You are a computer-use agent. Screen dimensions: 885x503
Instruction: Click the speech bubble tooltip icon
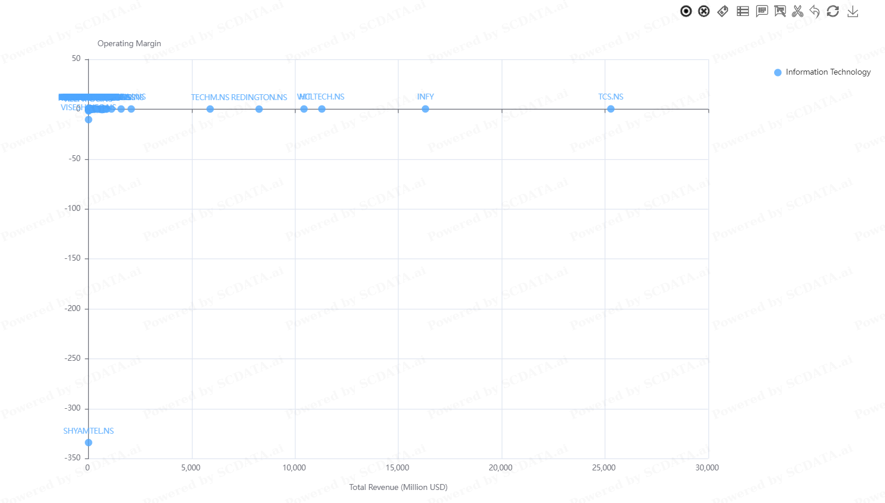(x=762, y=11)
